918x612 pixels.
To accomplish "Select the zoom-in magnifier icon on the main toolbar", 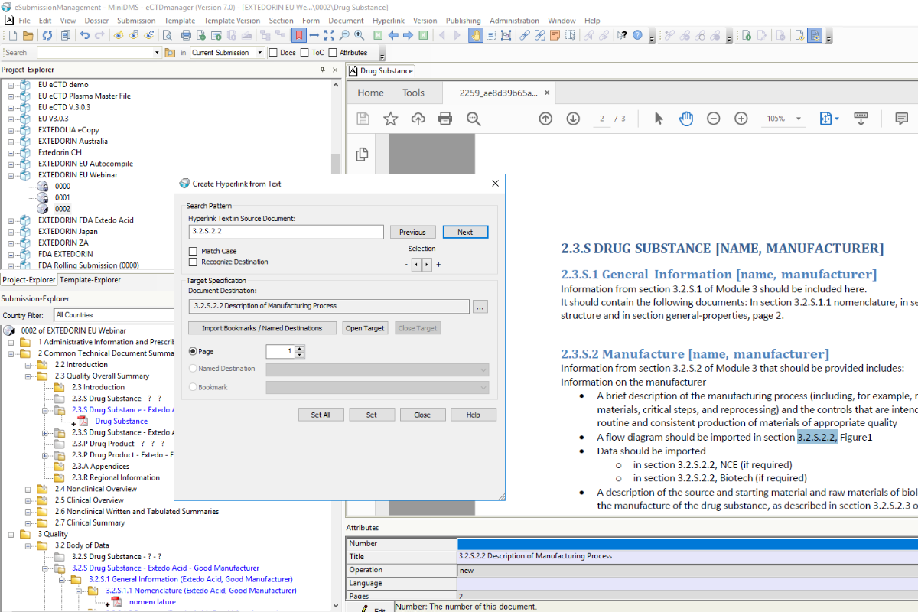I will pos(358,34).
